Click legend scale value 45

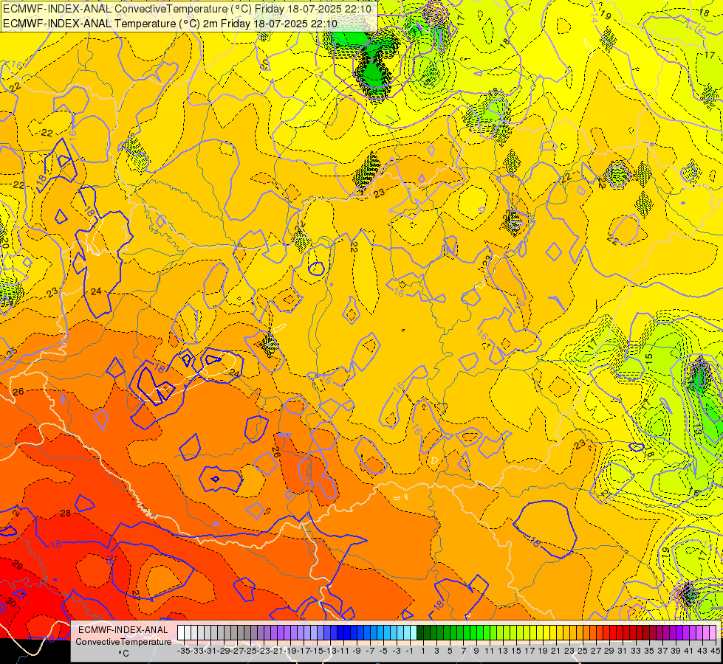pos(715,651)
